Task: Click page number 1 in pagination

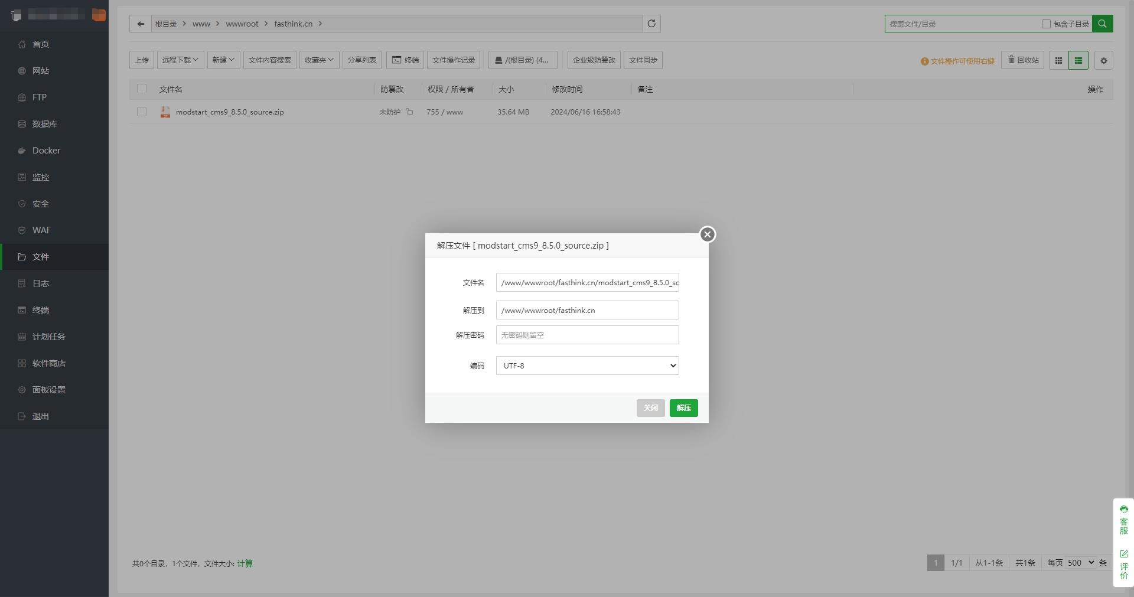Action: pyautogui.click(x=936, y=563)
